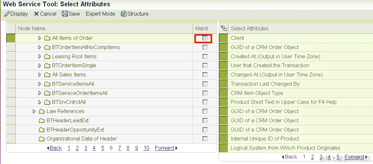
Task: Go Back in Select Attributes pagination
Action: click(289, 157)
